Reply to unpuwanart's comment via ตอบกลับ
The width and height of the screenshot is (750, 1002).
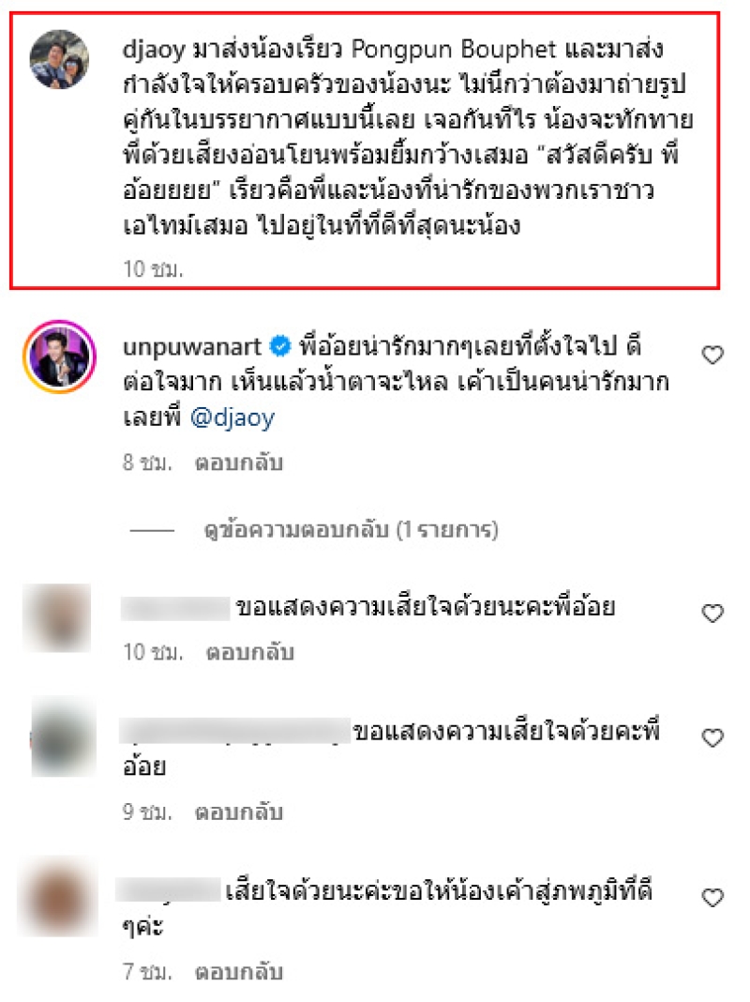(x=239, y=463)
